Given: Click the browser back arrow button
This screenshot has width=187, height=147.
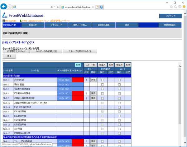Looking at the screenshot, I should click(x=4, y=7).
